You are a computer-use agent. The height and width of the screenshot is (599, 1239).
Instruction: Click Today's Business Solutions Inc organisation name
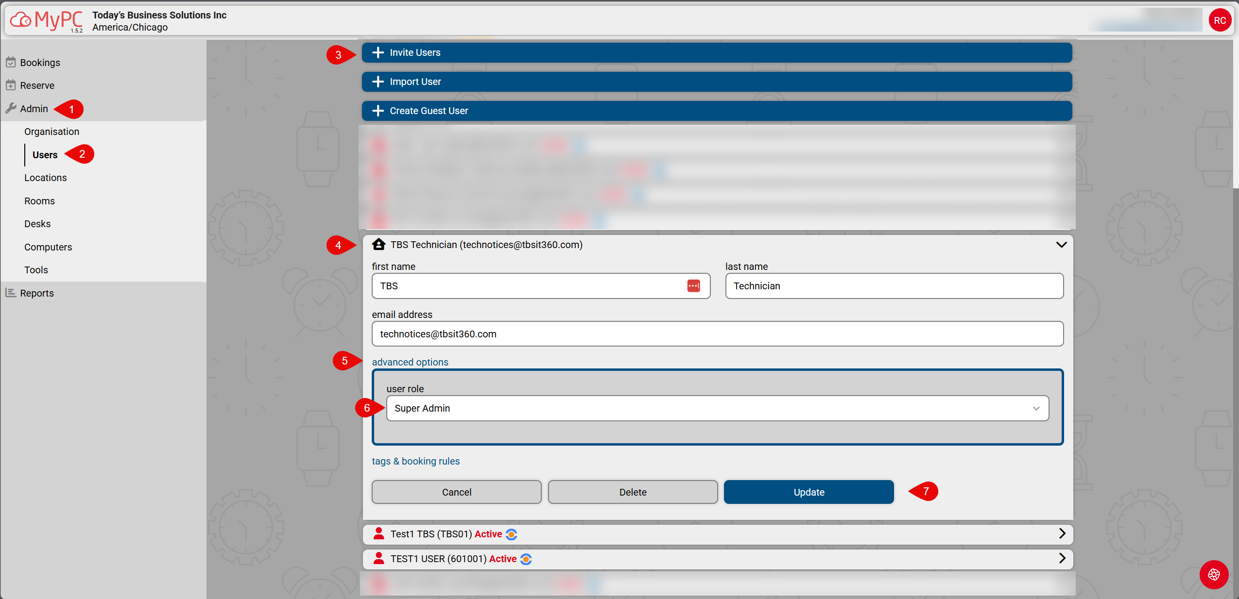pos(159,15)
